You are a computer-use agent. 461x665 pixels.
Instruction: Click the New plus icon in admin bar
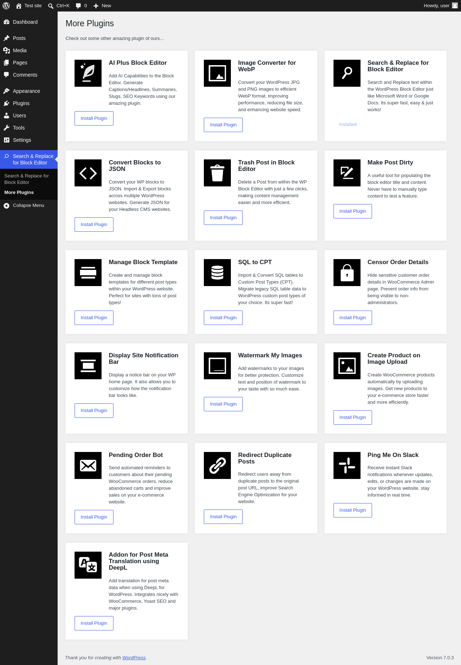[96, 6]
